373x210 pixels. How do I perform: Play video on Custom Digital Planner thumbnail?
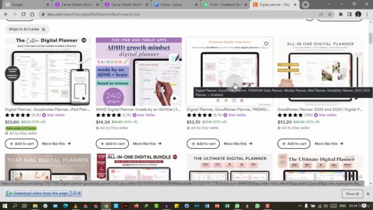click(x=83, y=99)
